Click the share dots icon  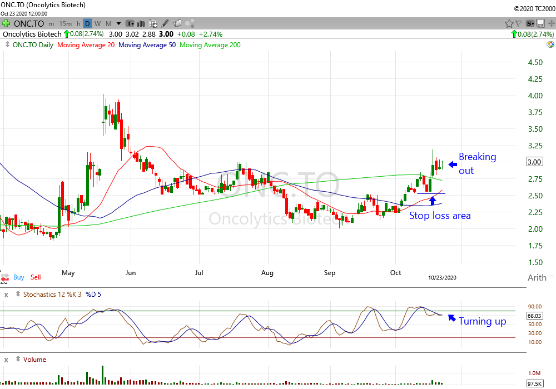tap(190, 24)
